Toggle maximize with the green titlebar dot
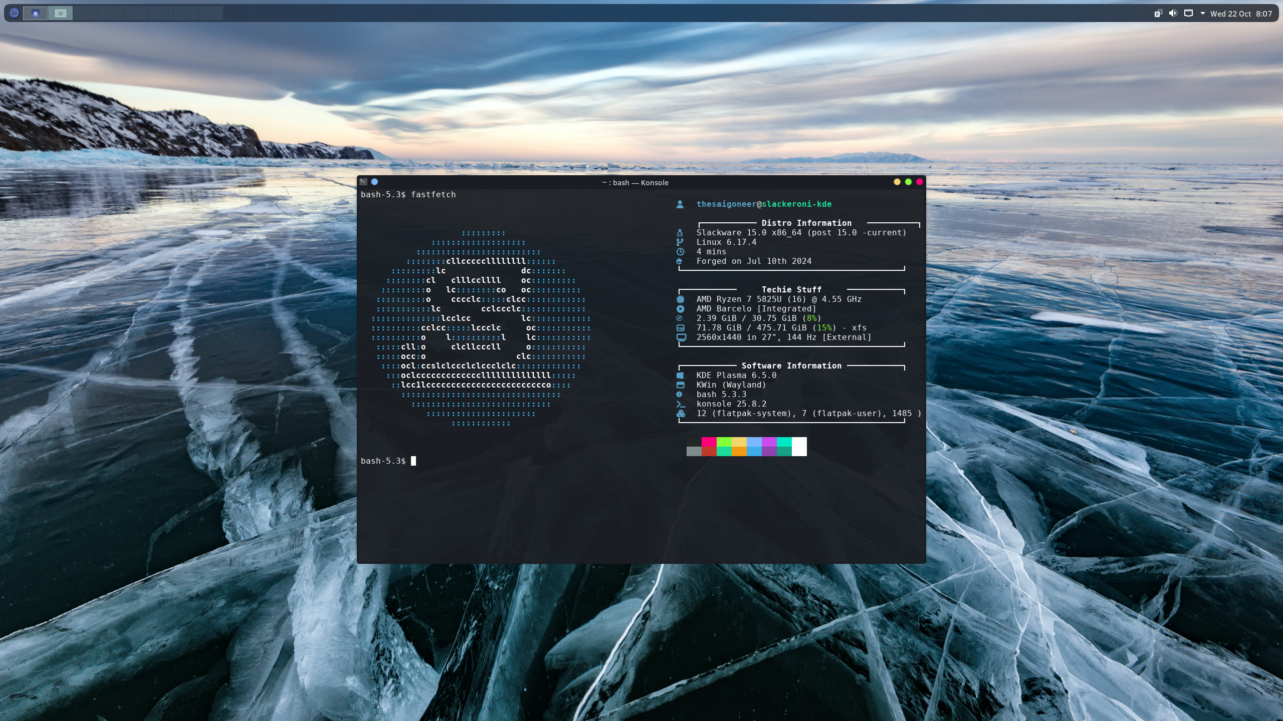The image size is (1283, 721). click(908, 182)
